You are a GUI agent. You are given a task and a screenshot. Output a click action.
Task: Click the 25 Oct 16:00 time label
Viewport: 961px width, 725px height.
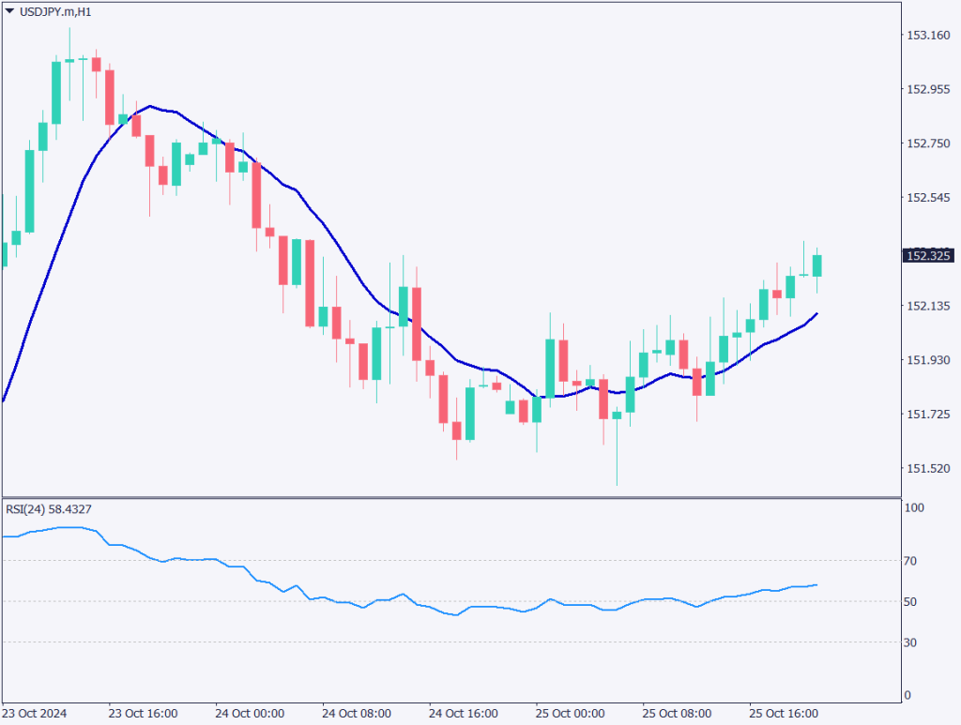[781, 713]
